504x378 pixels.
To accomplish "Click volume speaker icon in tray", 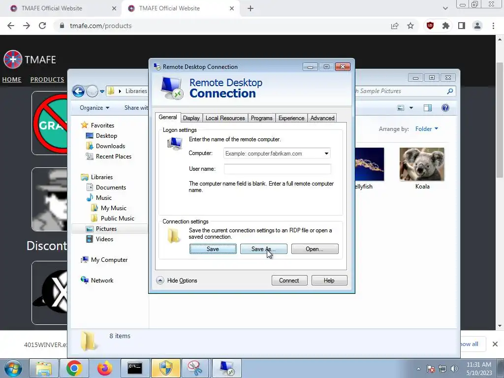I will 454,369.
